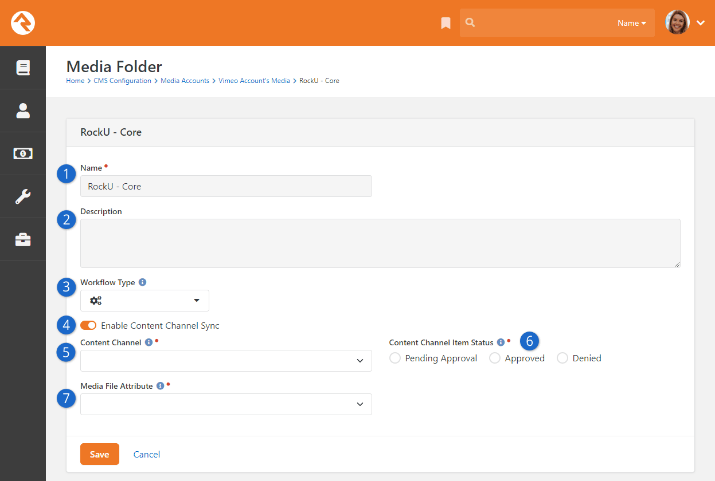Click the RockU - Core panel heading

point(111,132)
